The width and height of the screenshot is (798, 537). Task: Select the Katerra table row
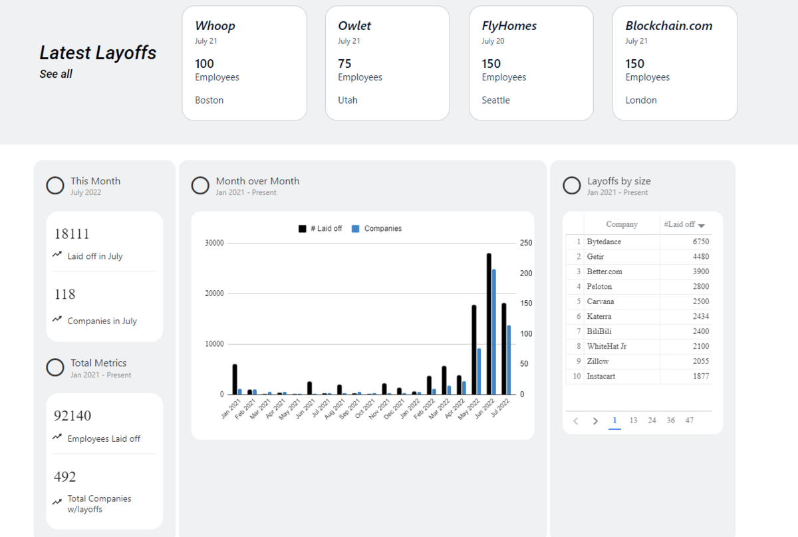tap(638, 316)
